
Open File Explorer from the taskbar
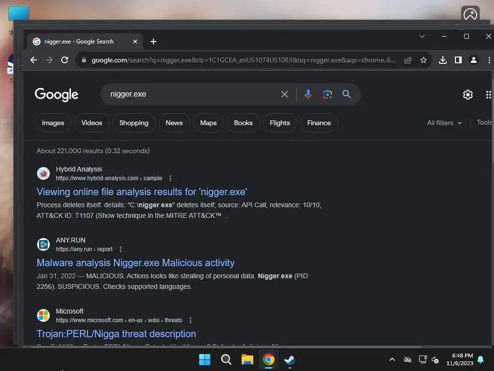(247, 359)
